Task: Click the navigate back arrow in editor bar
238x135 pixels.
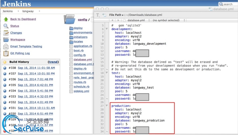Action: click(x=112, y=20)
